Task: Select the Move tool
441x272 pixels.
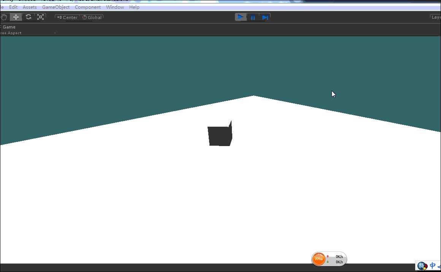Action: [16, 17]
